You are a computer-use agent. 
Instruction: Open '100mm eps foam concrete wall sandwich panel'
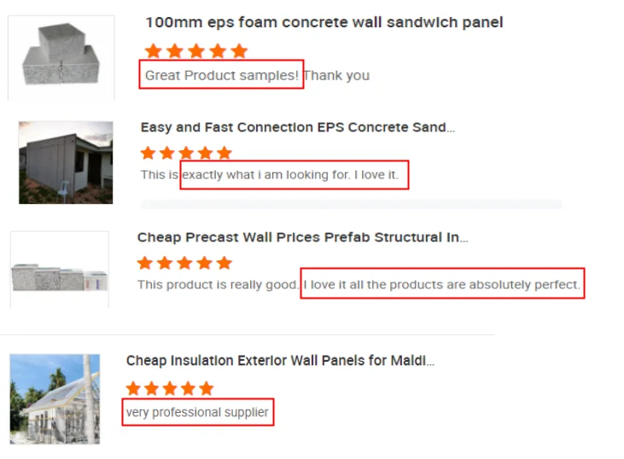coord(324,23)
